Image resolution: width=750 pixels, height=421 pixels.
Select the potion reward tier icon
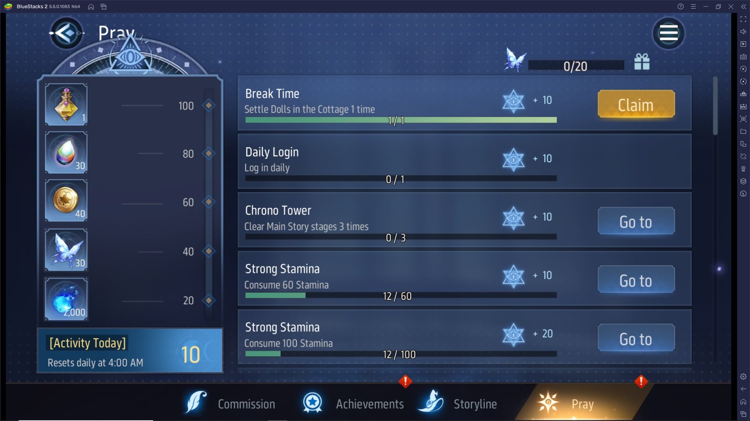click(x=66, y=104)
